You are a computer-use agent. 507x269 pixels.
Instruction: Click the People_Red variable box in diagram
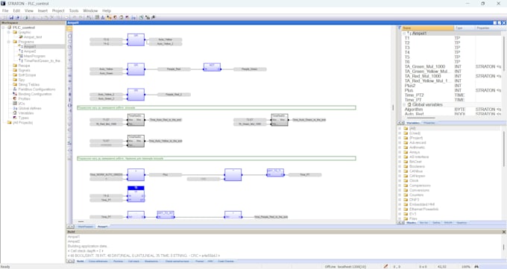click(174, 69)
